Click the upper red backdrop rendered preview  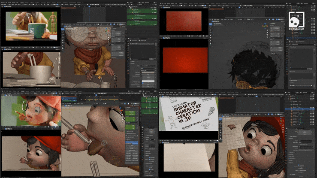(x=184, y=21)
